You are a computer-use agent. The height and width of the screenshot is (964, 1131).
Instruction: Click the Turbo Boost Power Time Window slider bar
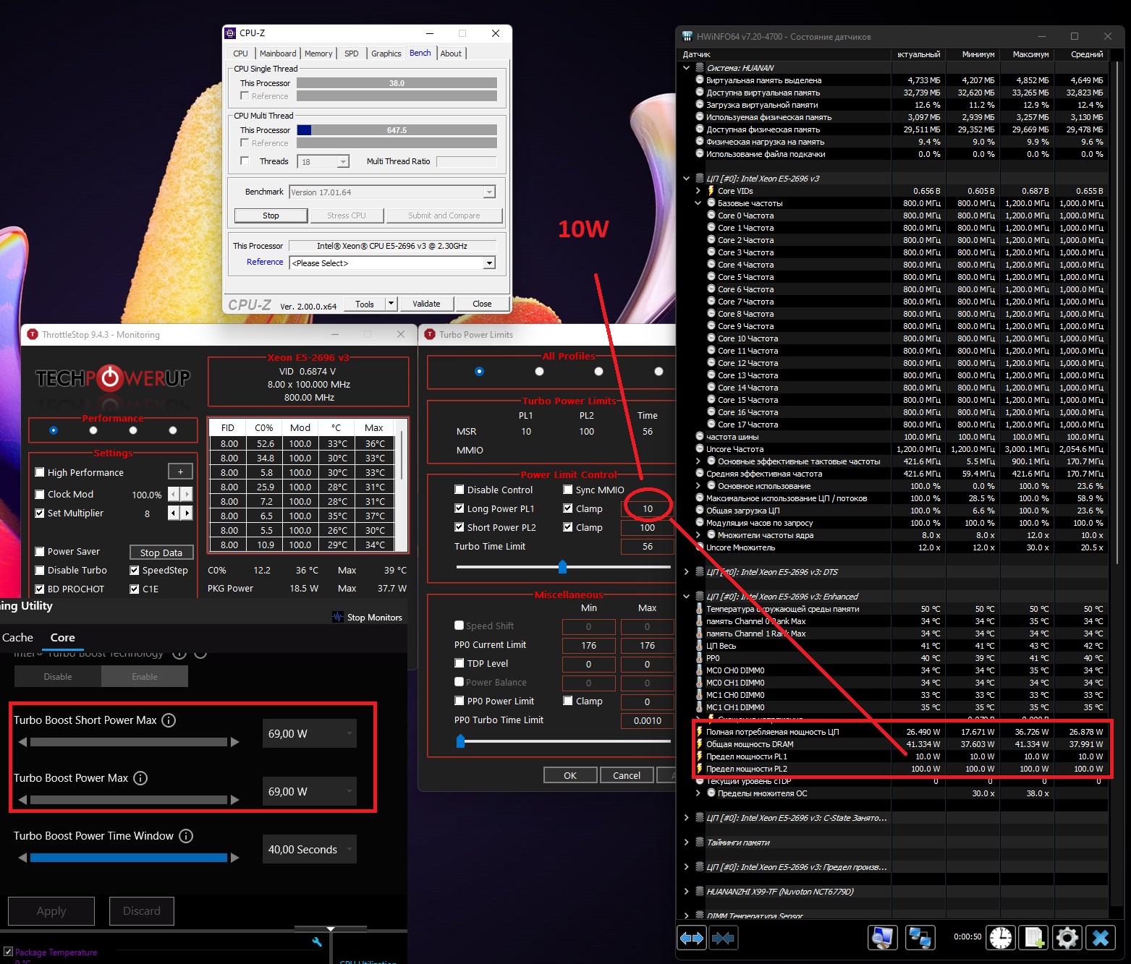pyautogui.click(x=129, y=858)
